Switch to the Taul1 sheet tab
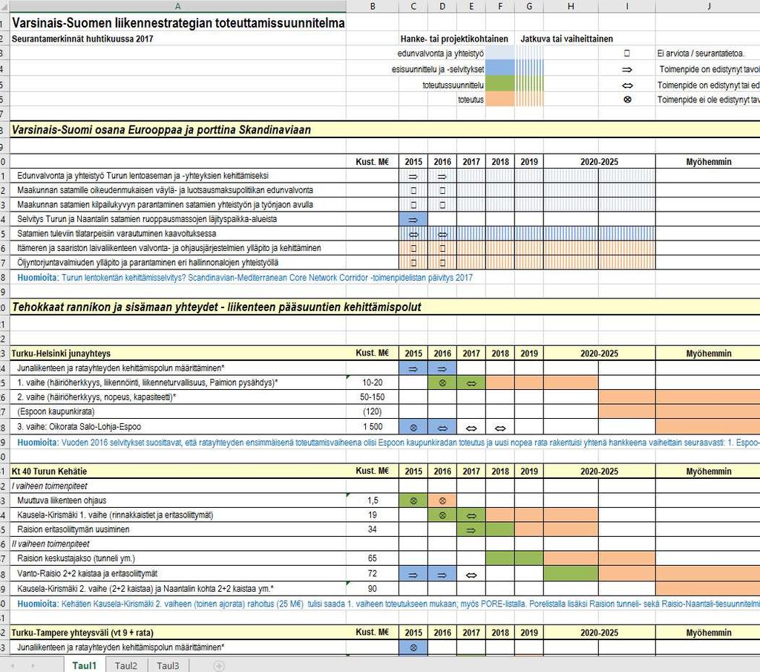The height and width of the screenshot is (672, 760). click(85, 665)
